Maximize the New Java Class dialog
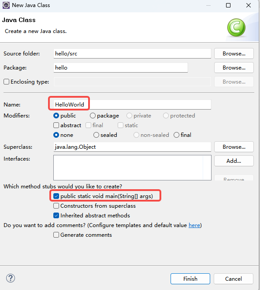 pyautogui.click(x=228, y=5)
